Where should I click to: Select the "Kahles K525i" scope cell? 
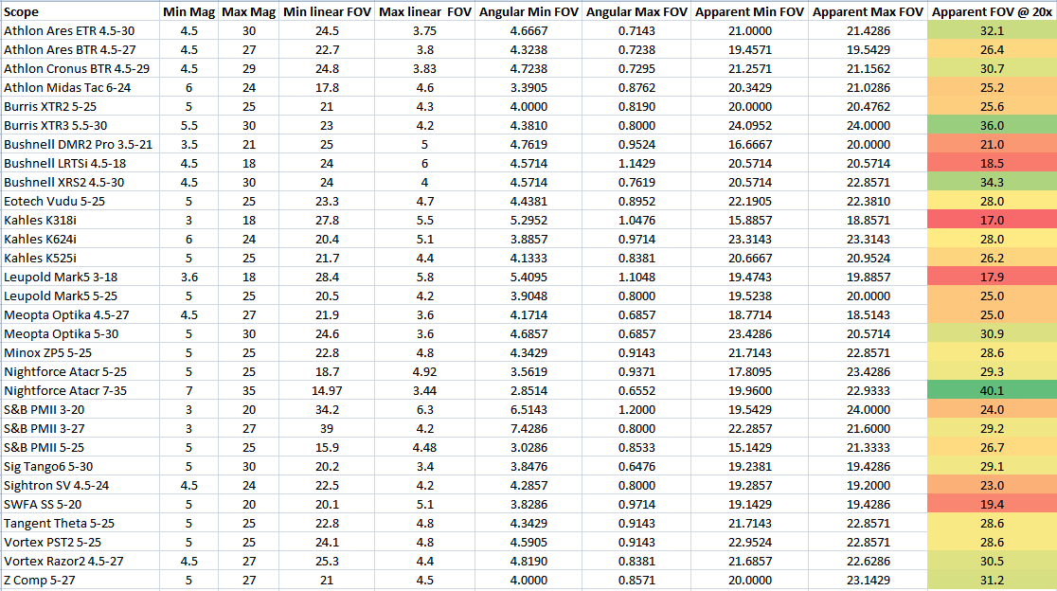pos(80,259)
